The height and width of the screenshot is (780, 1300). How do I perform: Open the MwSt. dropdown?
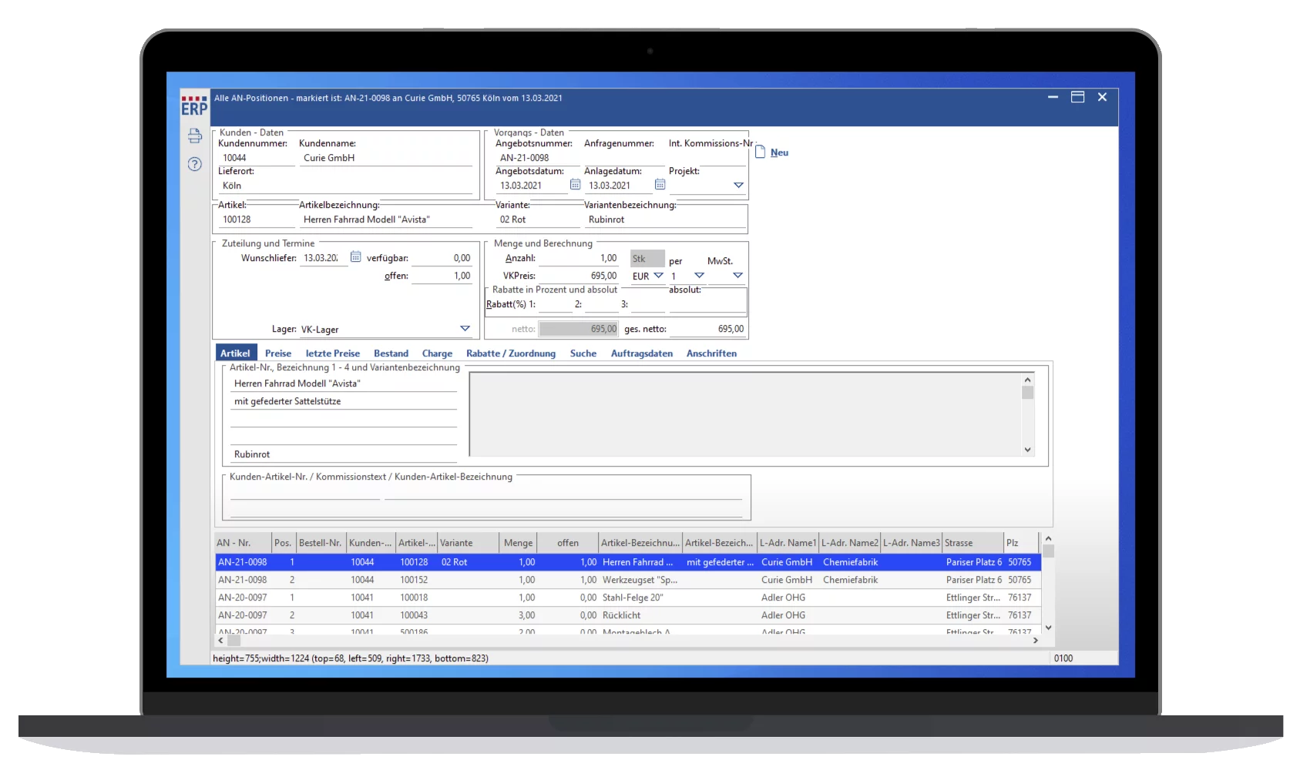tap(737, 276)
